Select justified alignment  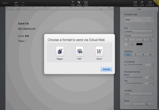point(150,54)
